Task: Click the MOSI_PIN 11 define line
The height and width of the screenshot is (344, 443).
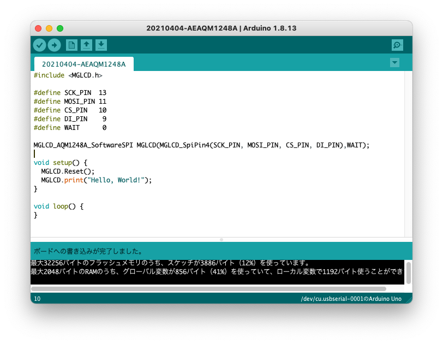Action: click(x=70, y=102)
